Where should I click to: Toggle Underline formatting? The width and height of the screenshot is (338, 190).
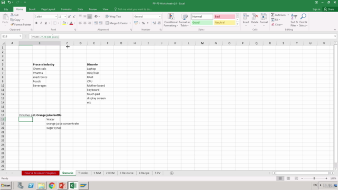(46, 23)
